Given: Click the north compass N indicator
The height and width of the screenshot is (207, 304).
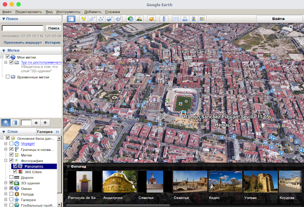Looking at the screenshot, I should coord(290,27).
